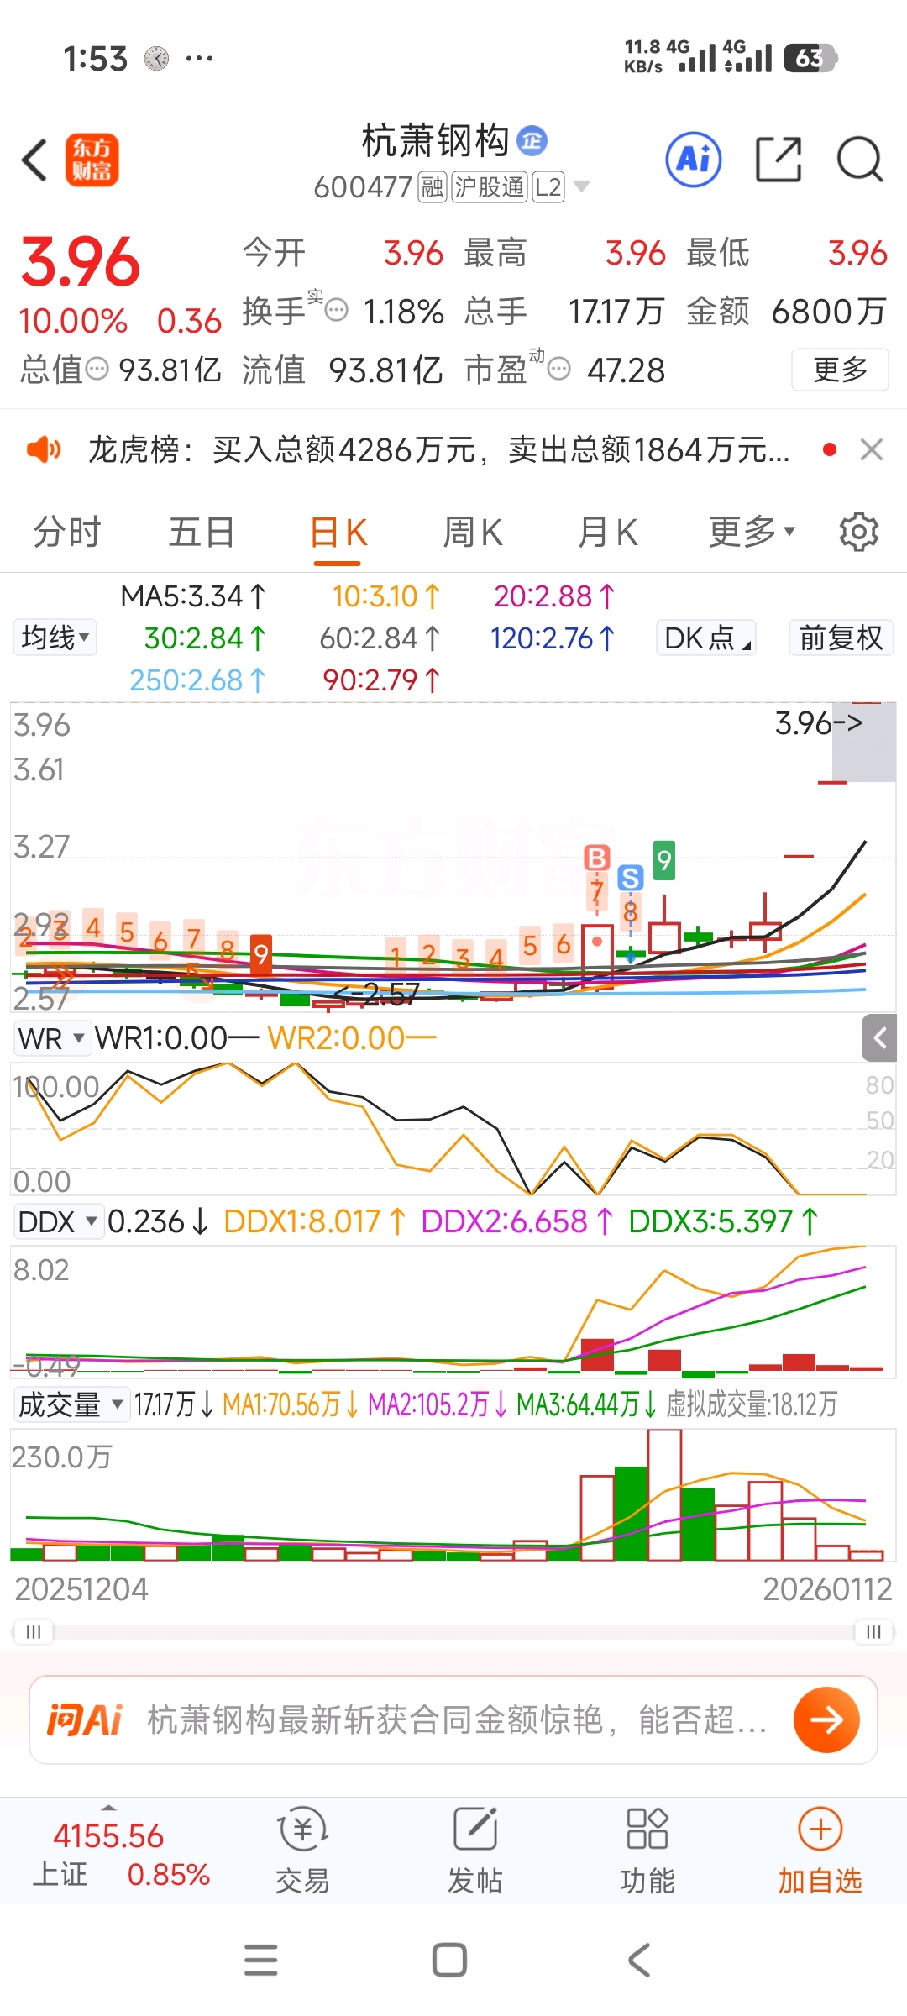
Task: Open the 龙虎榜 news headline
Action: click(438, 450)
